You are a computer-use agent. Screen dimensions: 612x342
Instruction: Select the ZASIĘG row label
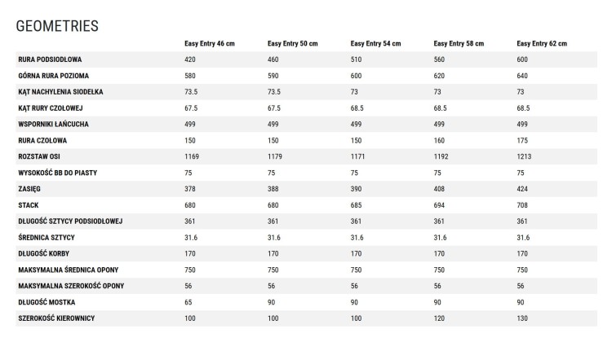pos(29,189)
